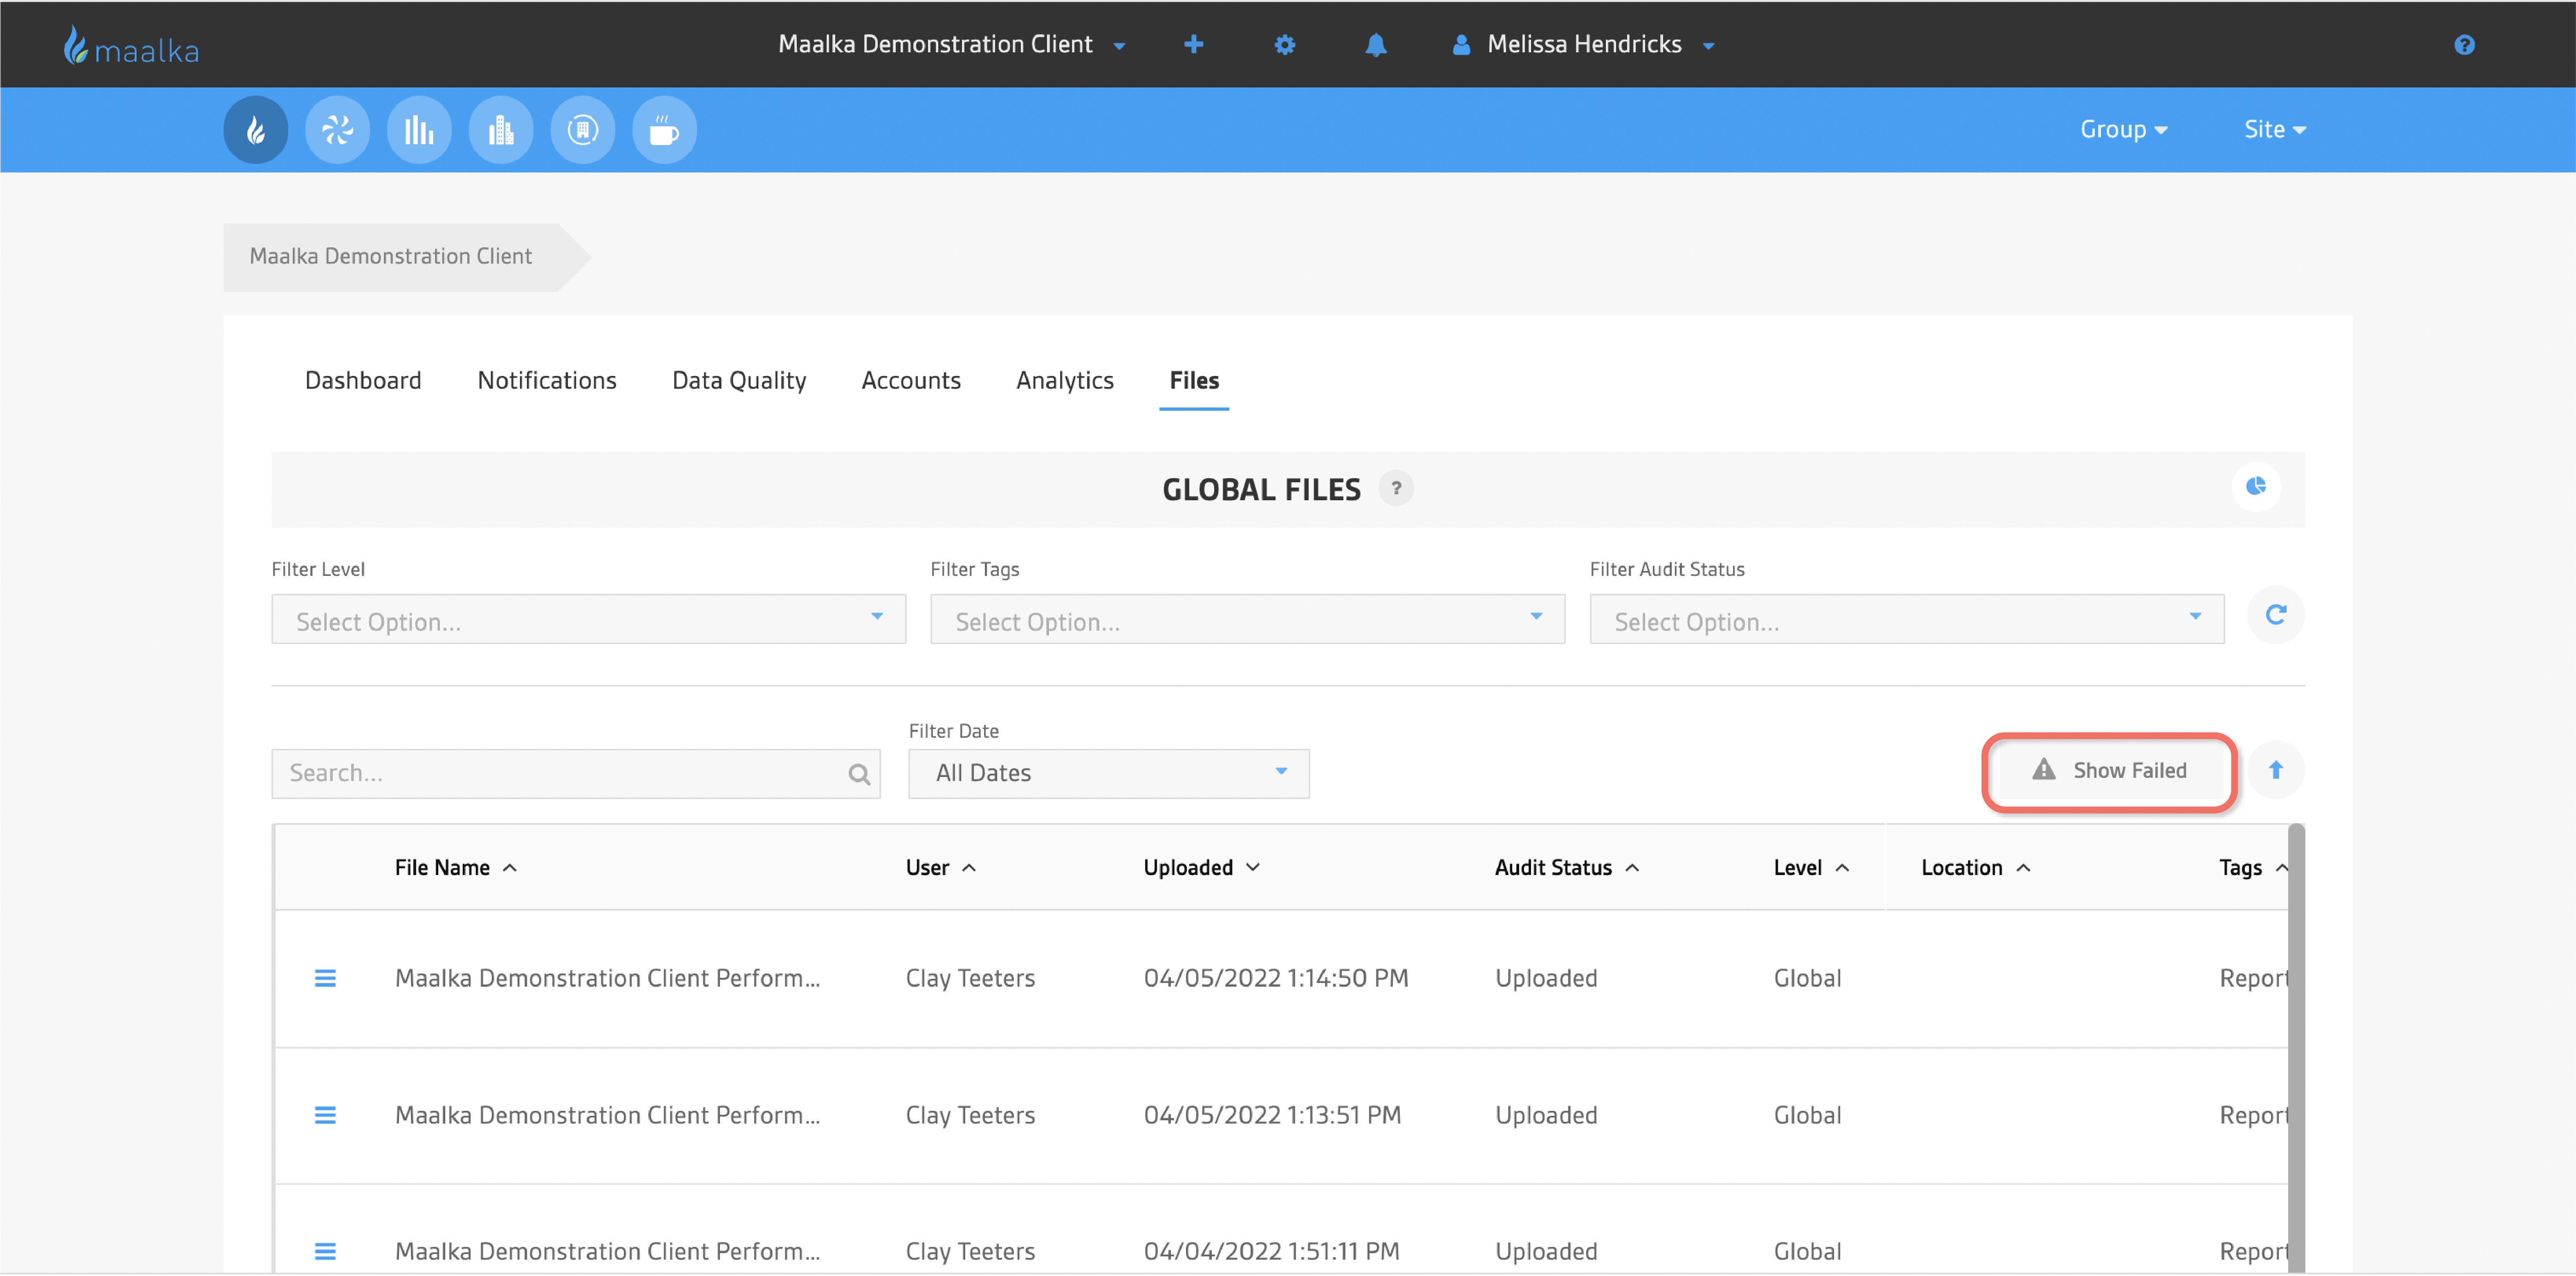Sort by Location column

(x=1975, y=868)
